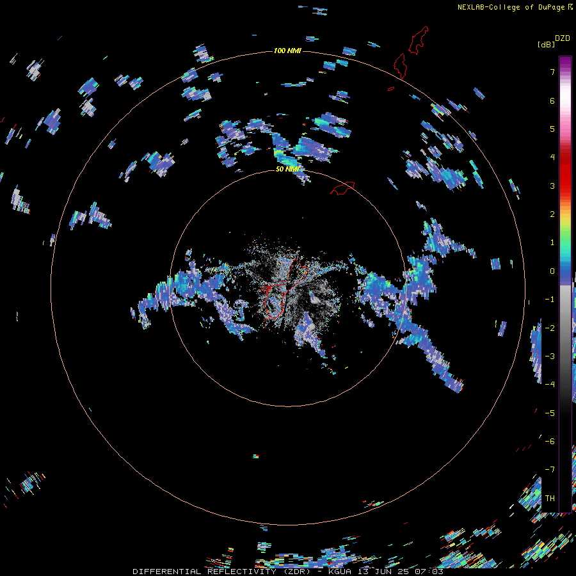Click the "7" value on the color scale

point(552,72)
